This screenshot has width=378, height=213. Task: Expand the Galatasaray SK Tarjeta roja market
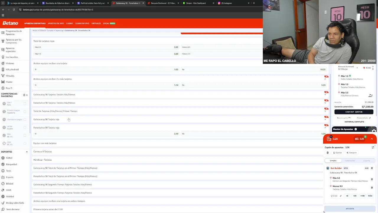(325, 120)
